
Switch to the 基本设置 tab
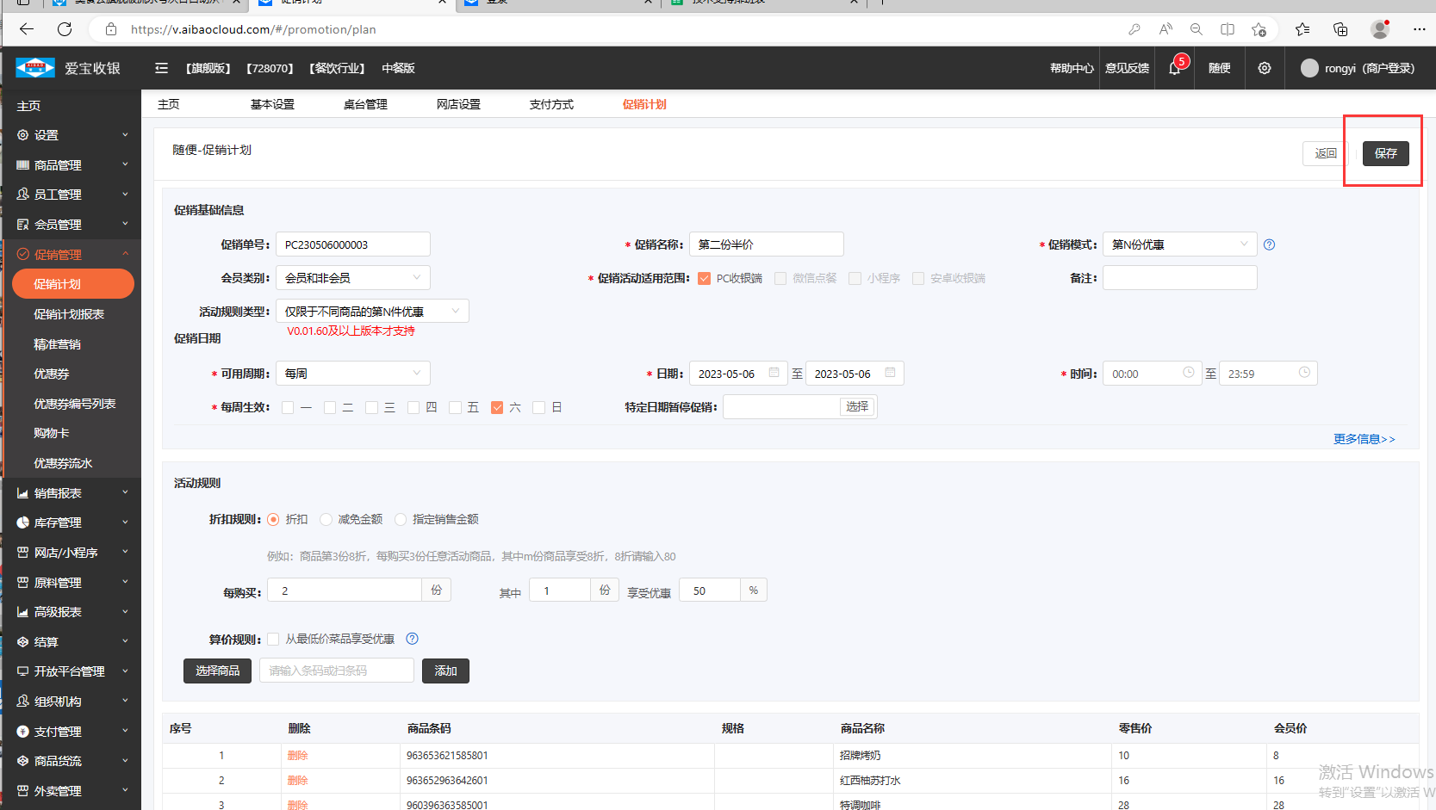click(272, 104)
